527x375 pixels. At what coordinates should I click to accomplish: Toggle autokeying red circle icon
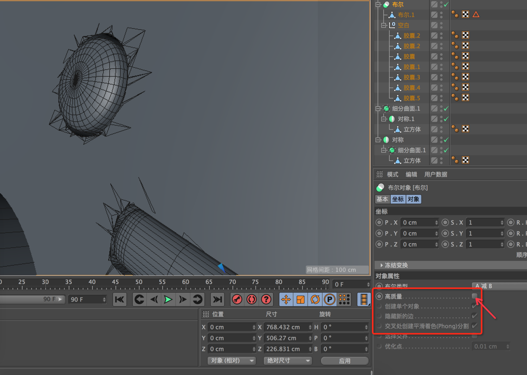pyautogui.click(x=251, y=299)
